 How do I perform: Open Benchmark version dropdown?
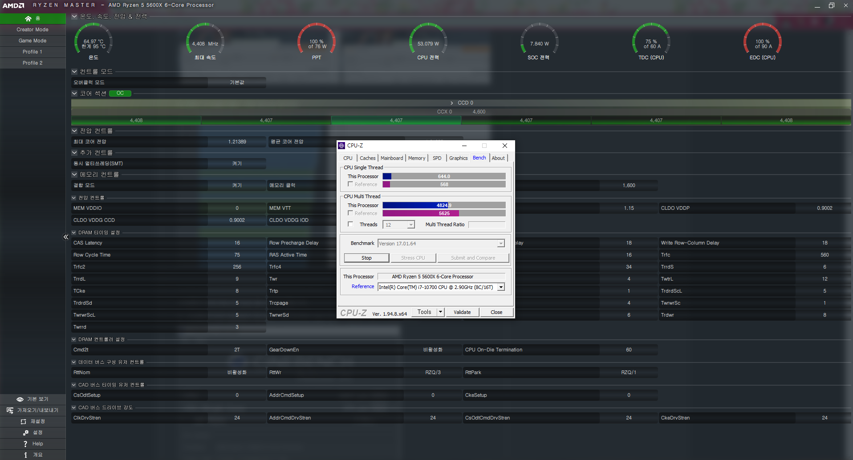[x=501, y=244]
